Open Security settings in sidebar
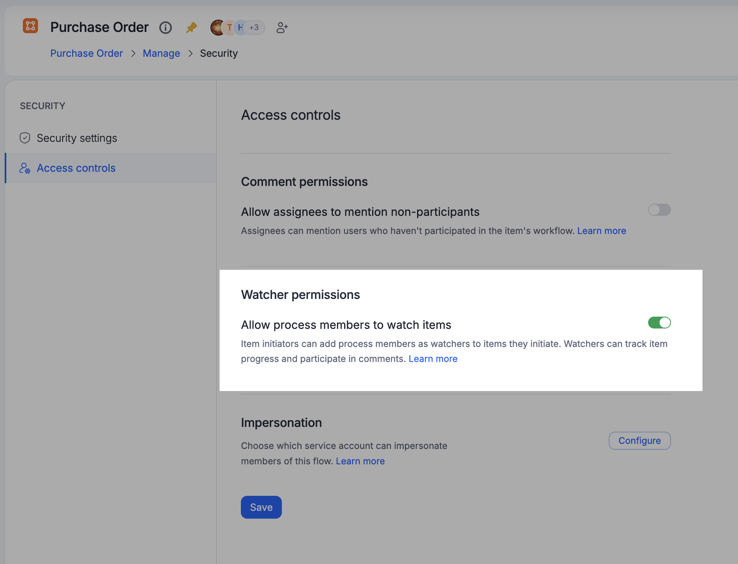 tap(111, 138)
